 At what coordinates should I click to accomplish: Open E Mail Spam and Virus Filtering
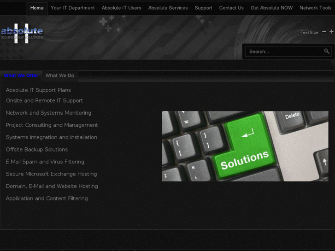coord(45,162)
